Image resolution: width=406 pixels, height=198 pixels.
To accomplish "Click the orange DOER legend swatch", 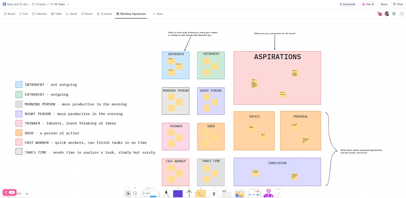I will [19, 133].
